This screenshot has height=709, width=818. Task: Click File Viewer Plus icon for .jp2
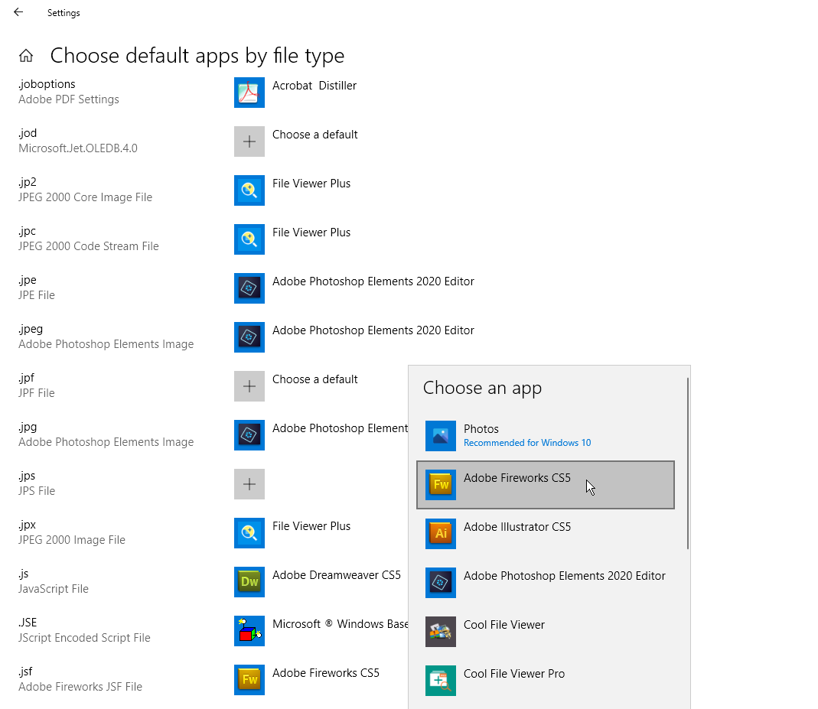[x=249, y=190]
